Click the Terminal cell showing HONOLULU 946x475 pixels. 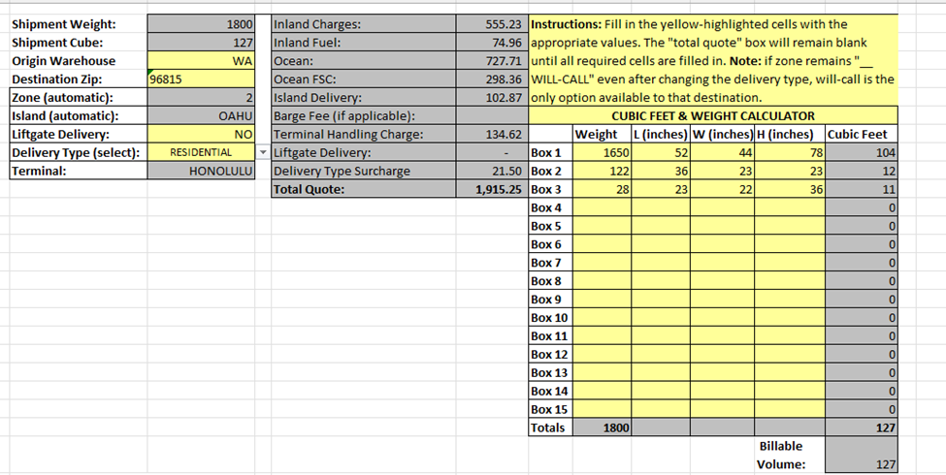click(201, 172)
